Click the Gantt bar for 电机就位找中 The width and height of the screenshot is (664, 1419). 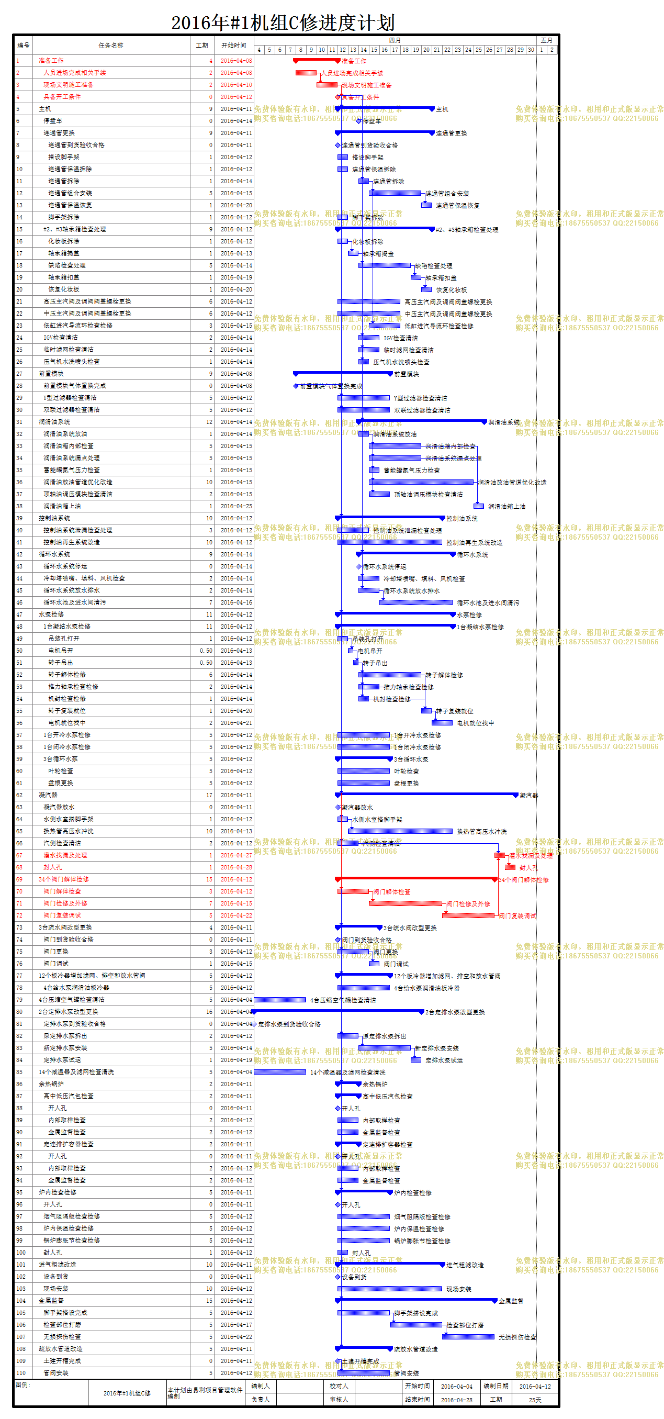pyautogui.click(x=442, y=723)
